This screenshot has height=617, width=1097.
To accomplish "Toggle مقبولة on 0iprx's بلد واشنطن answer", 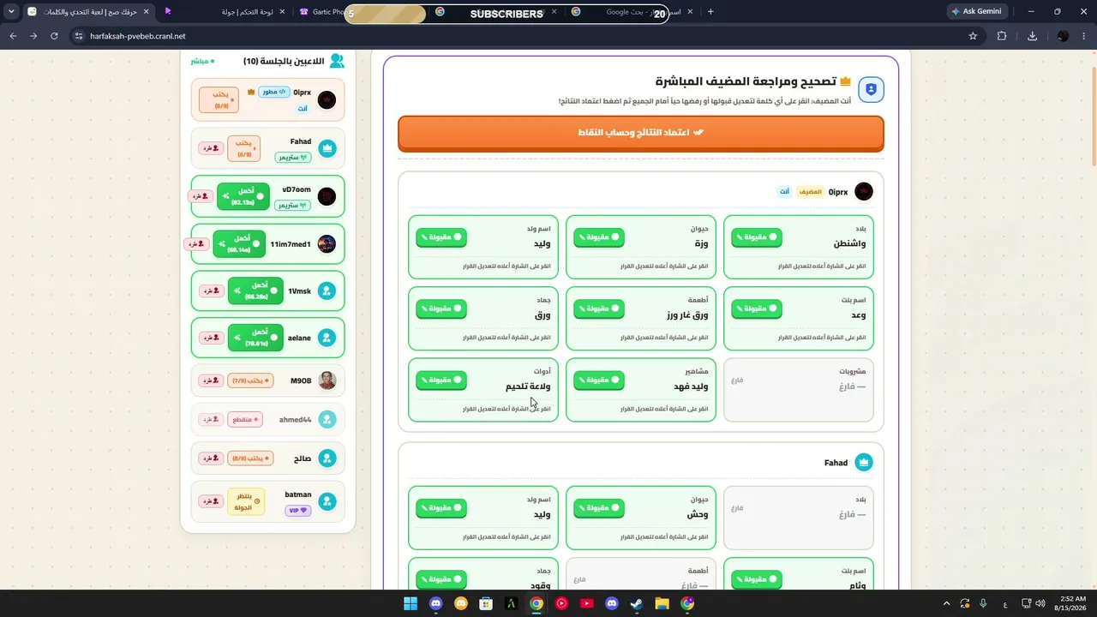I will point(757,237).
